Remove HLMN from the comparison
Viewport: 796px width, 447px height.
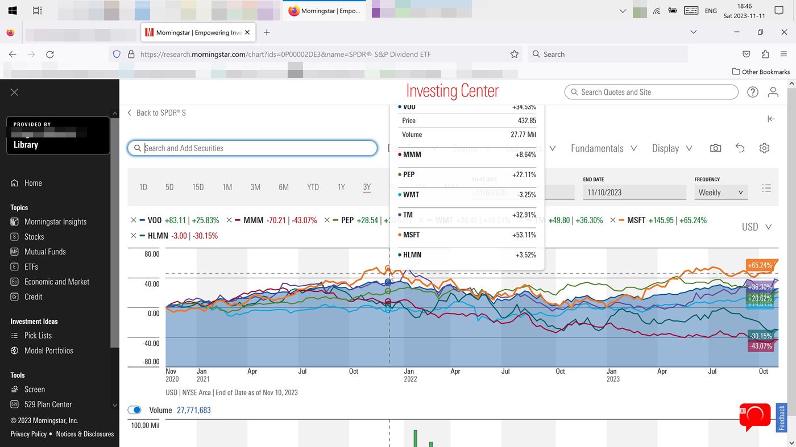[x=134, y=236]
